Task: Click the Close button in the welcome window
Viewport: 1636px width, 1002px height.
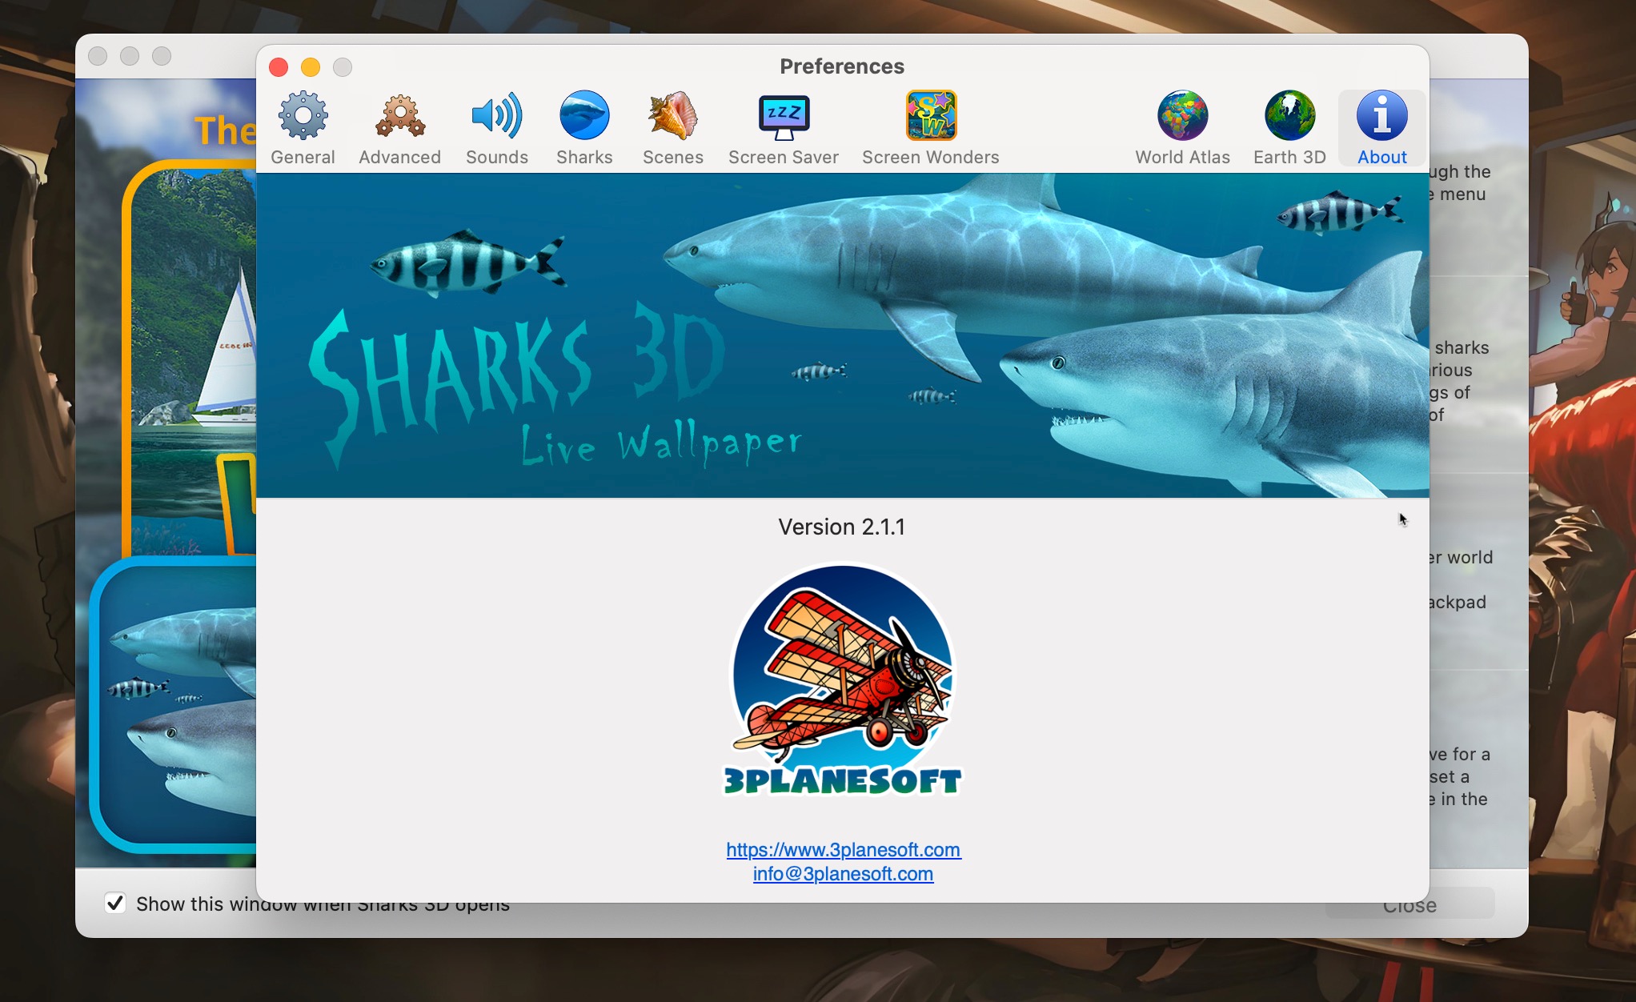Action: [1409, 905]
